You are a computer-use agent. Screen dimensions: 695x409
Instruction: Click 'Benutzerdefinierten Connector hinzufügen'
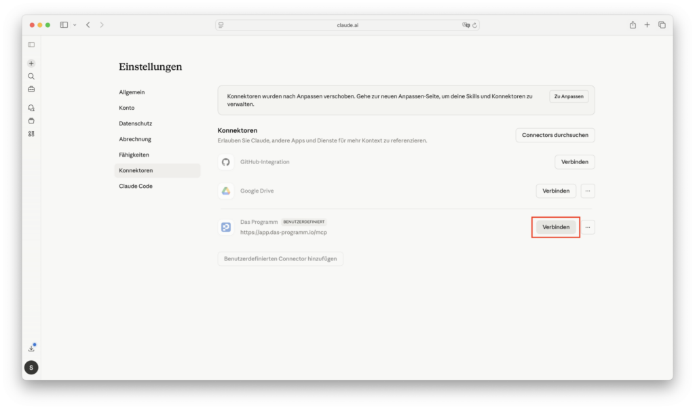[x=280, y=259]
